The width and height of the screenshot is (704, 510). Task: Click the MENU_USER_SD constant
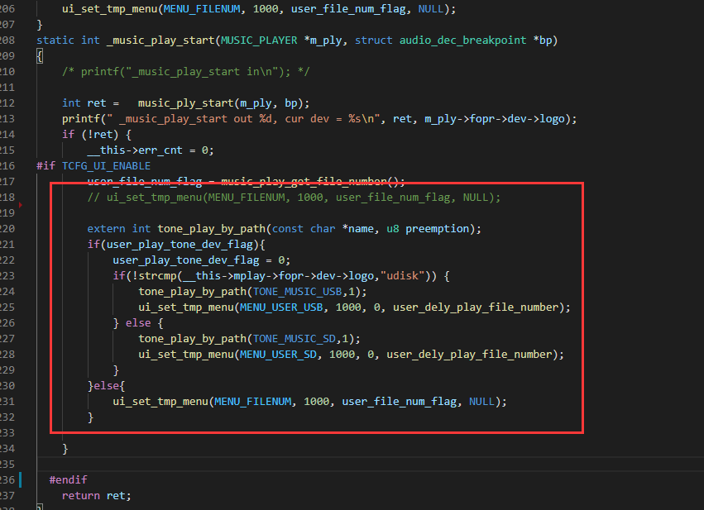click(x=278, y=355)
